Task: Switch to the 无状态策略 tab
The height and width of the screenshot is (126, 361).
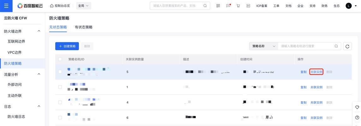Action: [58, 27]
